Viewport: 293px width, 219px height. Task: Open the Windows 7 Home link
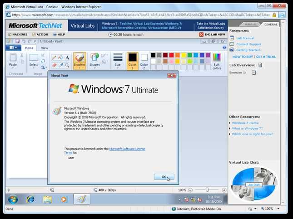point(245,123)
